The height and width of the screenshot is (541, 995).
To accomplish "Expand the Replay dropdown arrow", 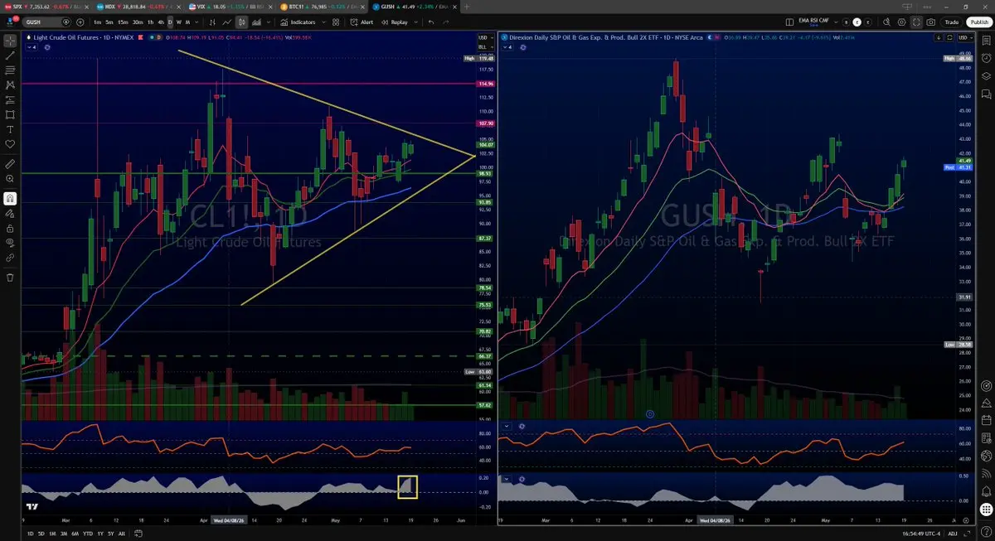I will point(414,22).
